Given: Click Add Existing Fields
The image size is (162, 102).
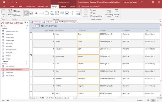Looking at the screenshot, I should pyautogui.click(x=109, y=13).
